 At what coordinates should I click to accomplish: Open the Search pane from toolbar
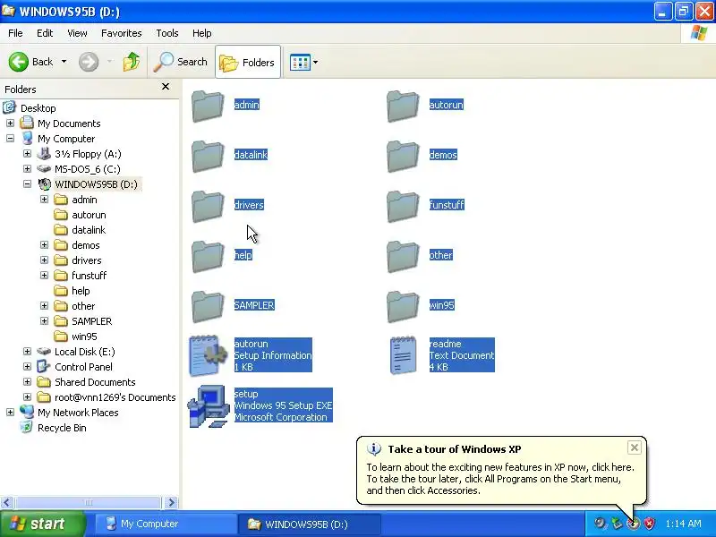click(x=181, y=62)
